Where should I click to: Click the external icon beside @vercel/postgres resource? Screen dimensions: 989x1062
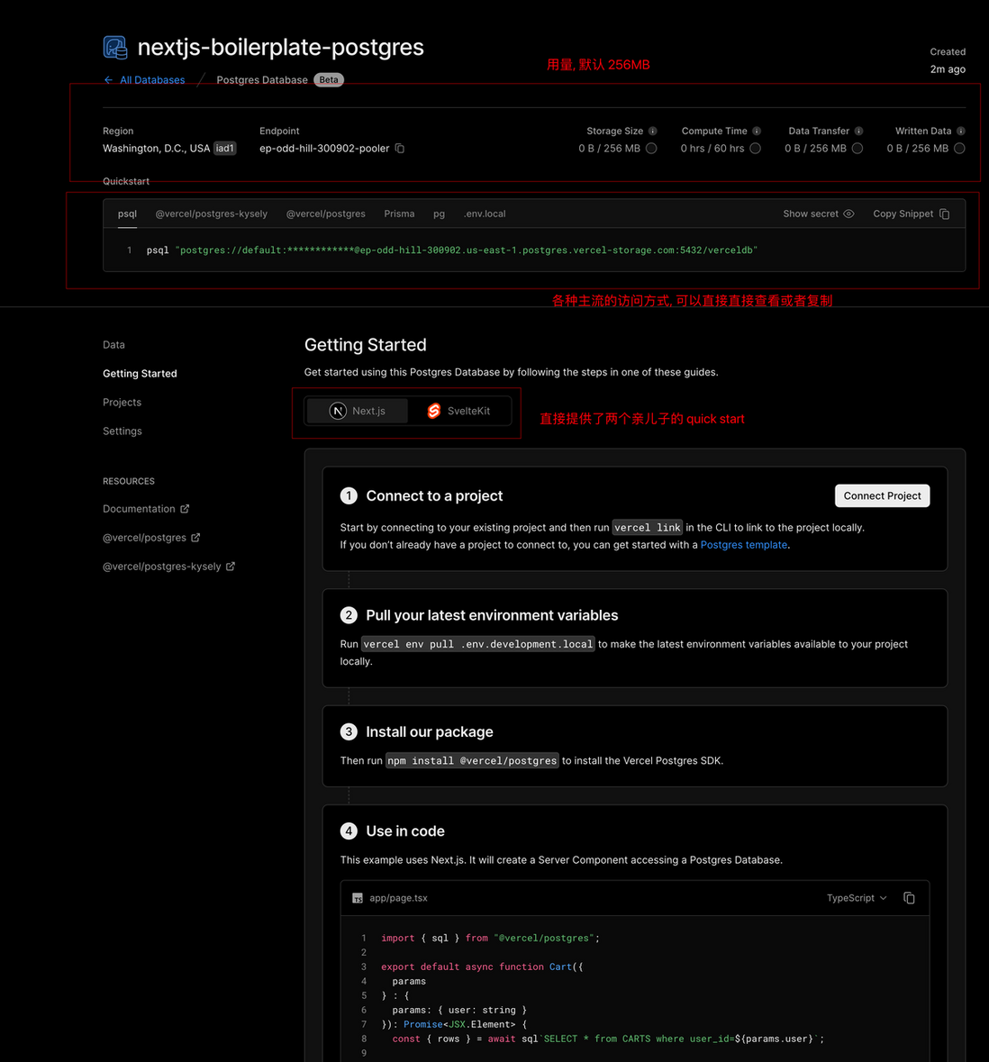[195, 537]
